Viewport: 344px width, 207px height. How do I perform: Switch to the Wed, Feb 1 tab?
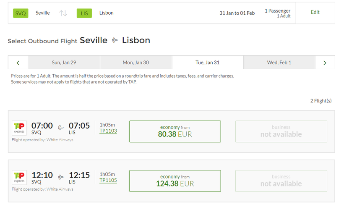coord(279,63)
